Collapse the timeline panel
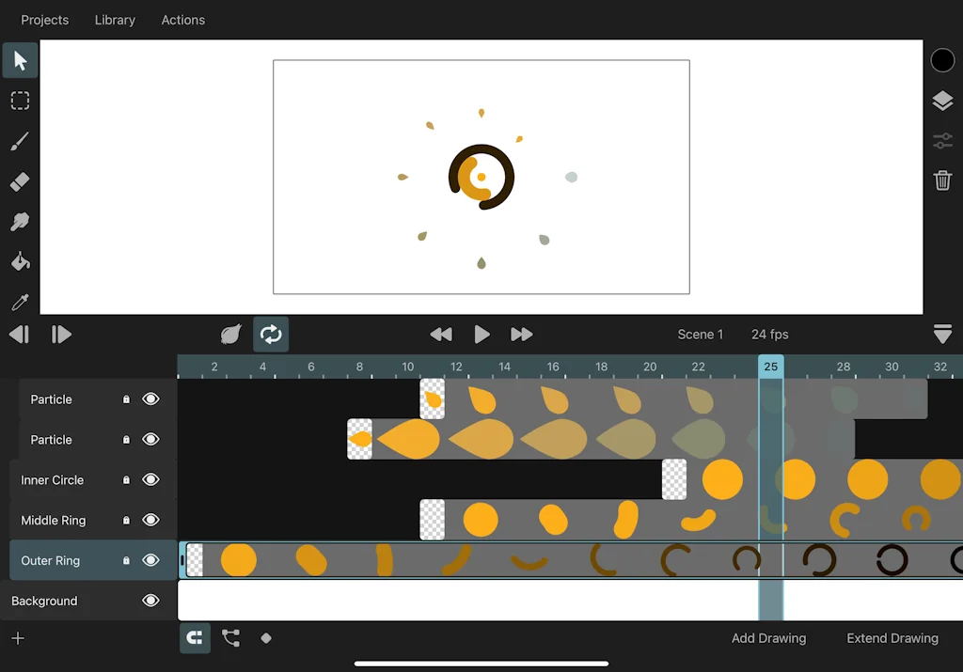 tap(942, 334)
